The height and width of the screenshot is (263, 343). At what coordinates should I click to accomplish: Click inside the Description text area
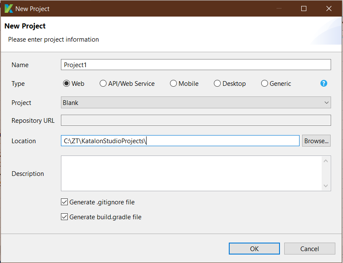pyautogui.click(x=191, y=173)
